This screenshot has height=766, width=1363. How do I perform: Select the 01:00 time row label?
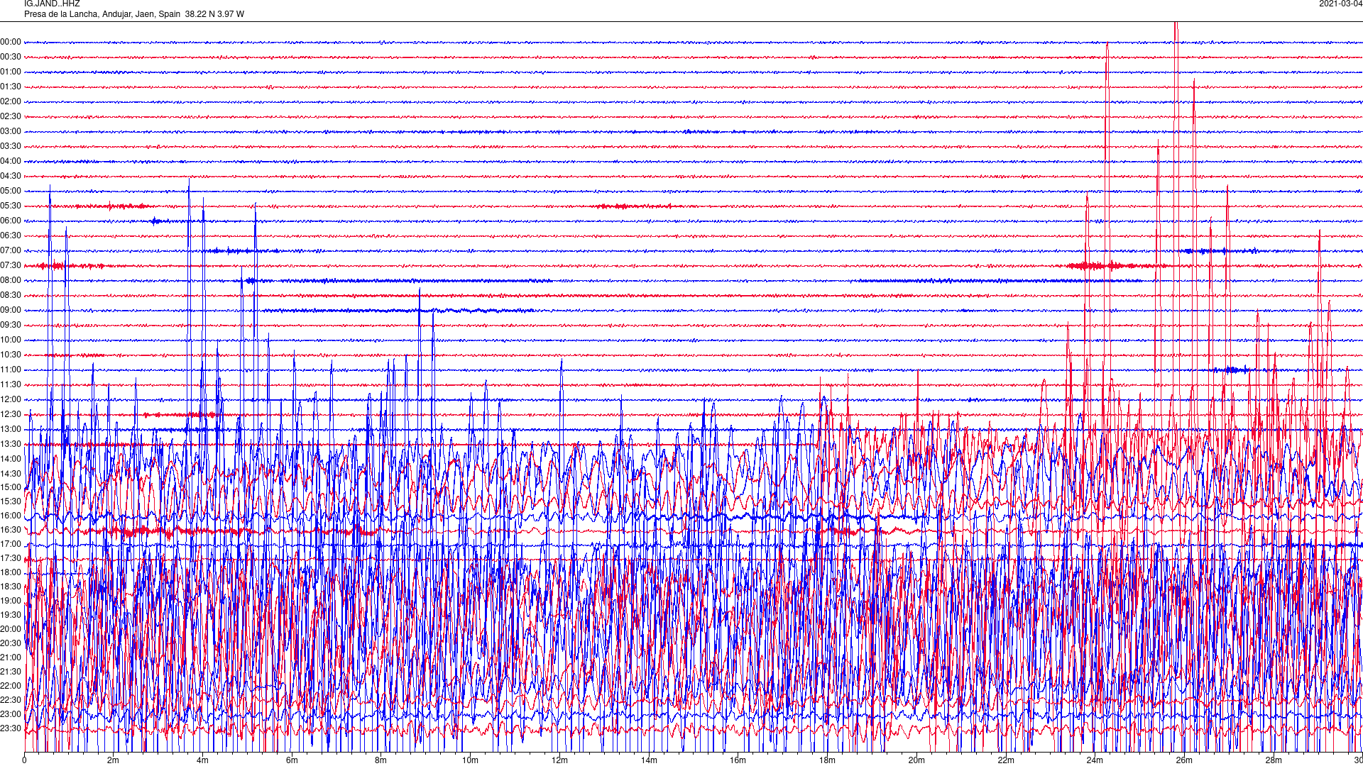[x=11, y=72]
